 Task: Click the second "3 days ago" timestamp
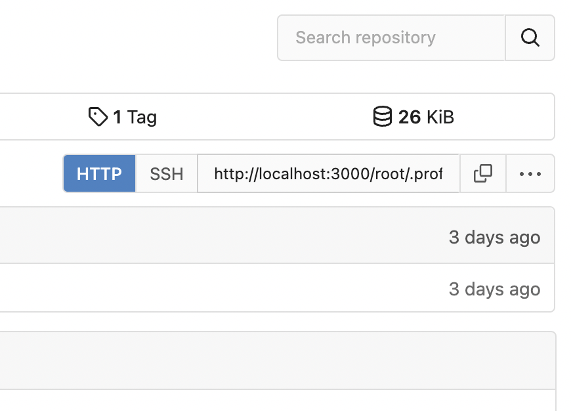point(494,289)
